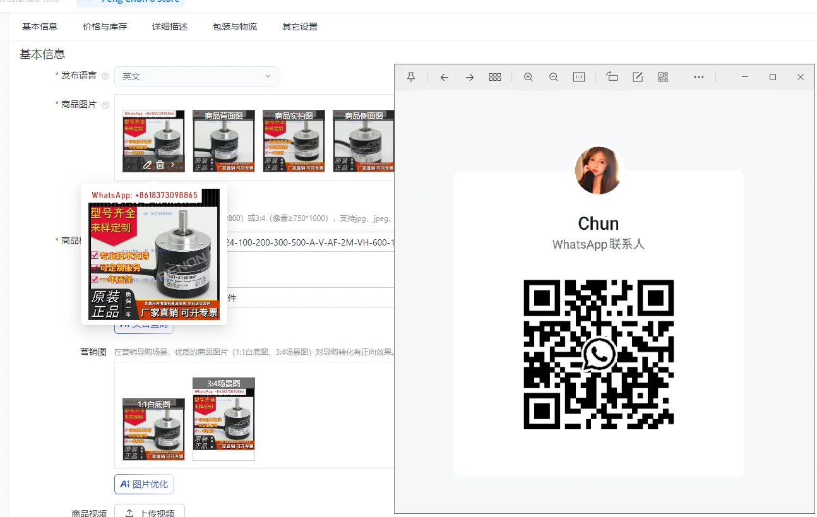Run AI 图片优化 on marketing images
Viewport: 817px width, 517px height.
(144, 484)
